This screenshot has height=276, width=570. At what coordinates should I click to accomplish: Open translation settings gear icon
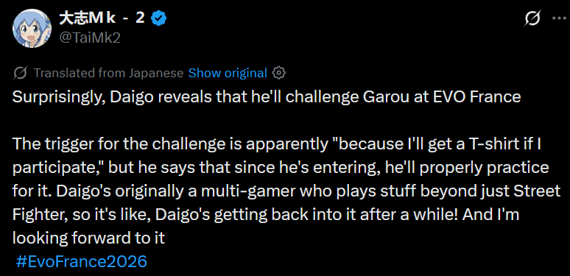point(278,73)
